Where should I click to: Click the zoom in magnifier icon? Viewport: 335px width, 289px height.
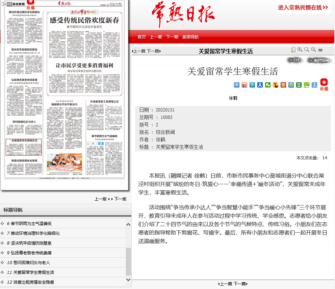click(x=300, y=50)
